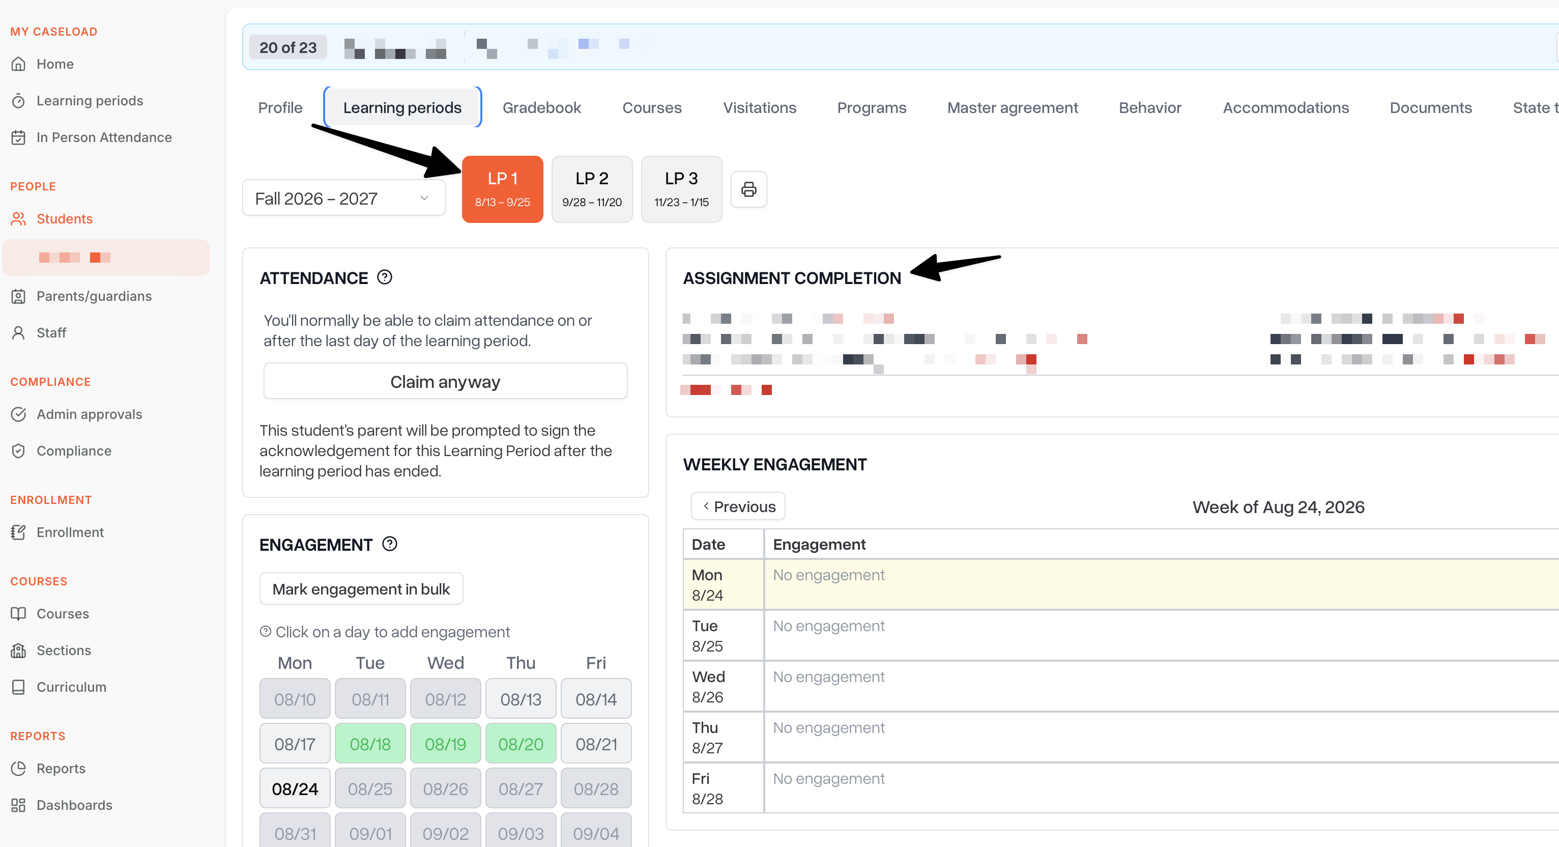This screenshot has height=847, width=1559.
Task: Select the green engagement day 08/20
Action: (x=521, y=744)
